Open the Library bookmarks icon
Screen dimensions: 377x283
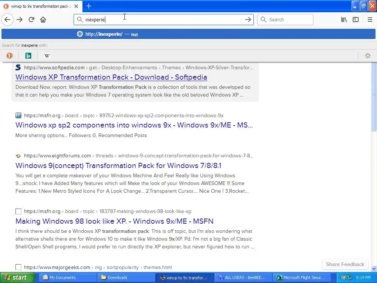[344, 20]
